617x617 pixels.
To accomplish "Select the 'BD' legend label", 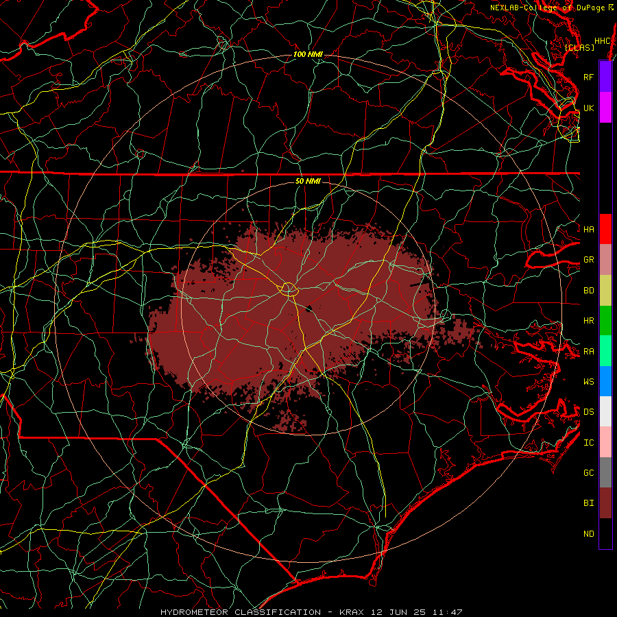I will tap(588, 291).
